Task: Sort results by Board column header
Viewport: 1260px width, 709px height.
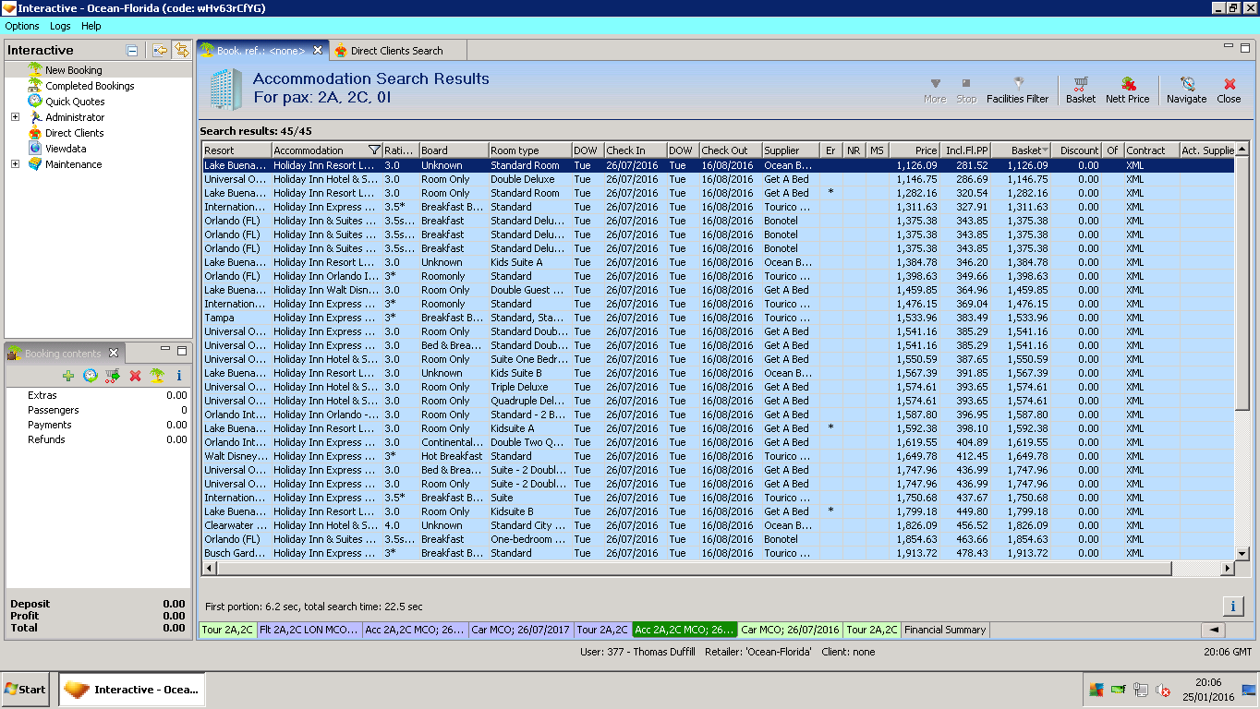Action: click(x=454, y=150)
